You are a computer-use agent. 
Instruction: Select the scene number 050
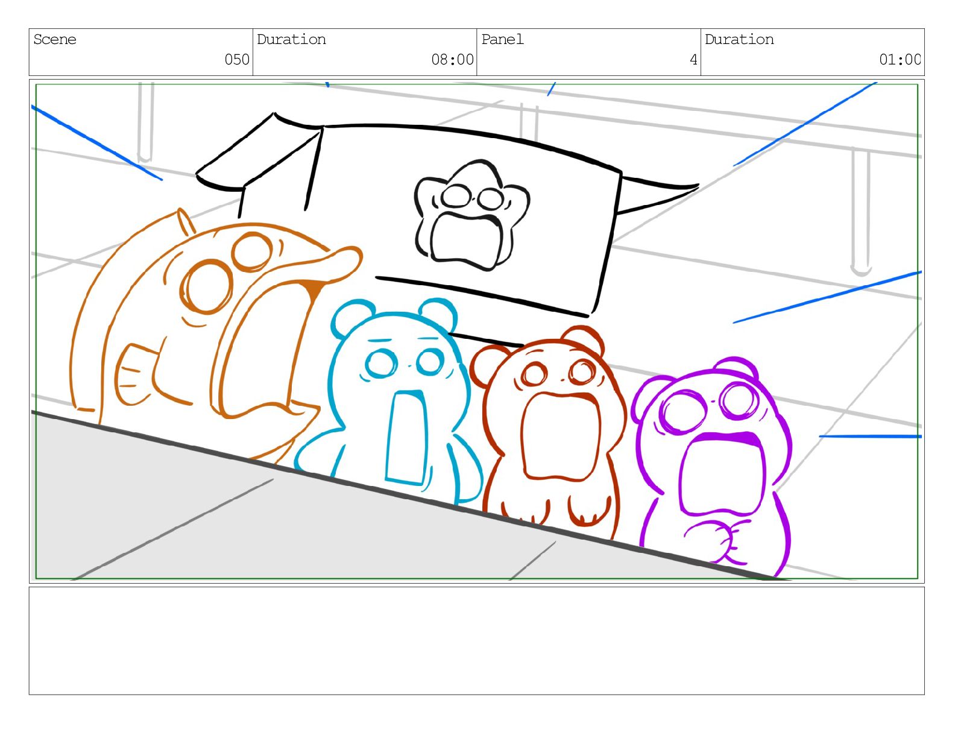237,60
